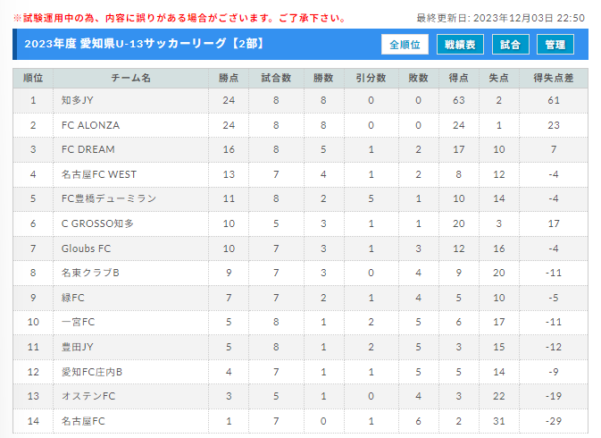Go to the 管理 tab
The width and height of the screenshot is (601, 438).
(x=555, y=45)
